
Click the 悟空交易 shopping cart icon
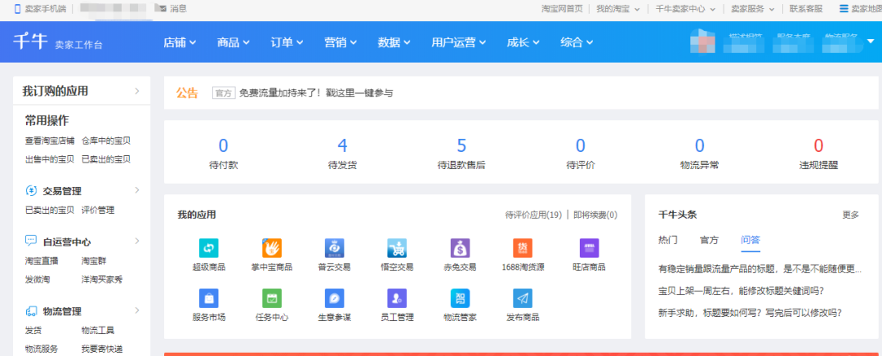397,248
